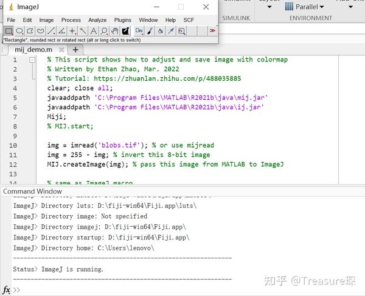Screen dimensions: 365x296
Task: Activate the Wand tracing tool
Action: click(x=83, y=31)
